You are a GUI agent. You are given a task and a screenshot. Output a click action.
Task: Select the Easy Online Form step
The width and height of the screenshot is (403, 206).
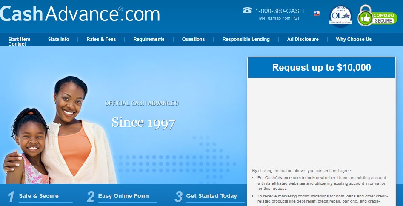(123, 196)
